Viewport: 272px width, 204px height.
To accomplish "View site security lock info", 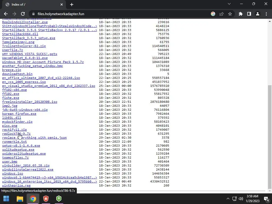I will 34,14.
